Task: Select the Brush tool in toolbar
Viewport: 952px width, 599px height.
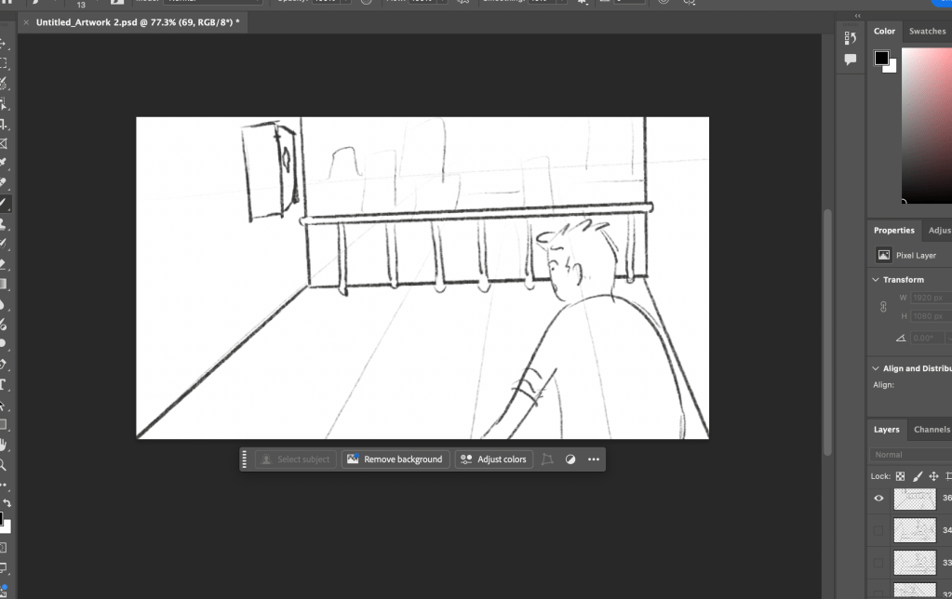Action: [x=4, y=203]
